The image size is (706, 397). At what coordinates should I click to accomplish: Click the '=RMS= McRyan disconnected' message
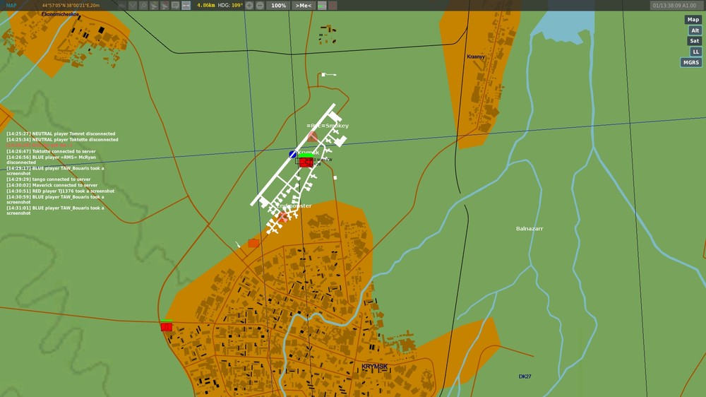pos(51,160)
